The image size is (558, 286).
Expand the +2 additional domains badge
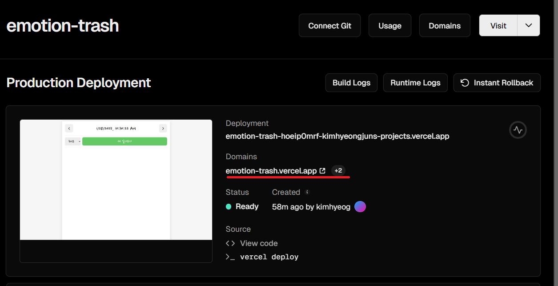point(338,171)
